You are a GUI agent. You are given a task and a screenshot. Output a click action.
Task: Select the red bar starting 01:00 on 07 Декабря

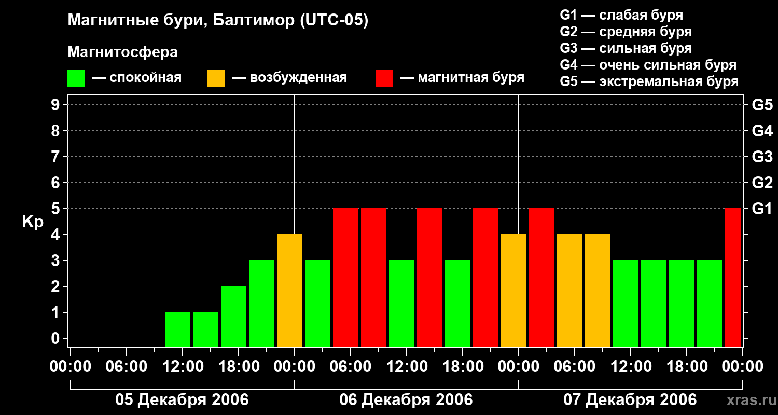[541, 277]
